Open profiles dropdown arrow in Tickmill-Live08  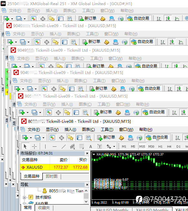[43, 138]
